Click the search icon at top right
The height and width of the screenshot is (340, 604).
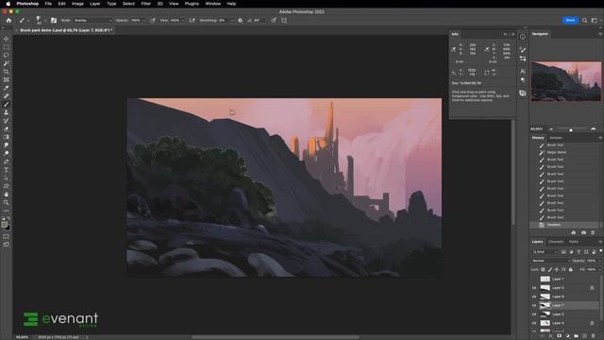(x=585, y=21)
